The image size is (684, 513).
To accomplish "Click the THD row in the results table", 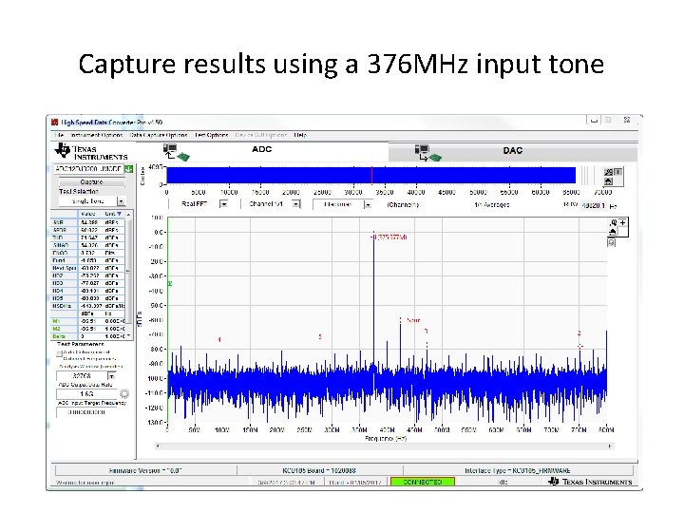I will 88,237.
